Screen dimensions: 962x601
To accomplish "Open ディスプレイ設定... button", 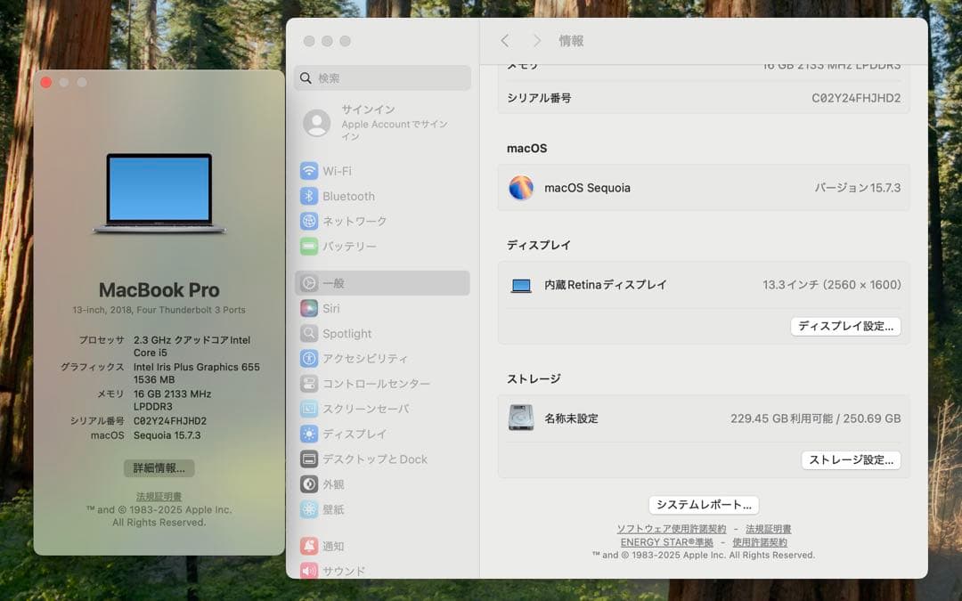I will point(845,326).
